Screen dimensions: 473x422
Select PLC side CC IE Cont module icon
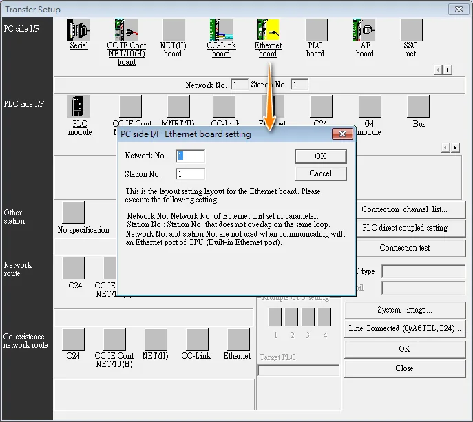(130, 106)
